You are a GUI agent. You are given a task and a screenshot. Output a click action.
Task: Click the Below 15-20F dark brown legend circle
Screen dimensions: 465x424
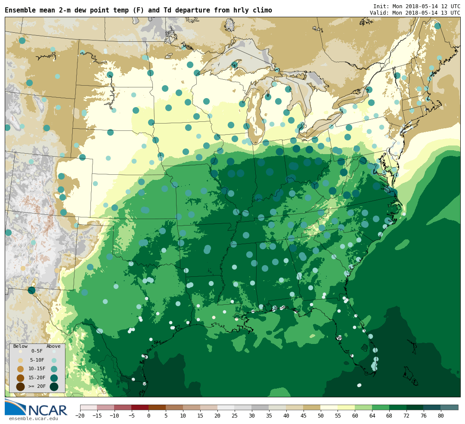(21, 378)
